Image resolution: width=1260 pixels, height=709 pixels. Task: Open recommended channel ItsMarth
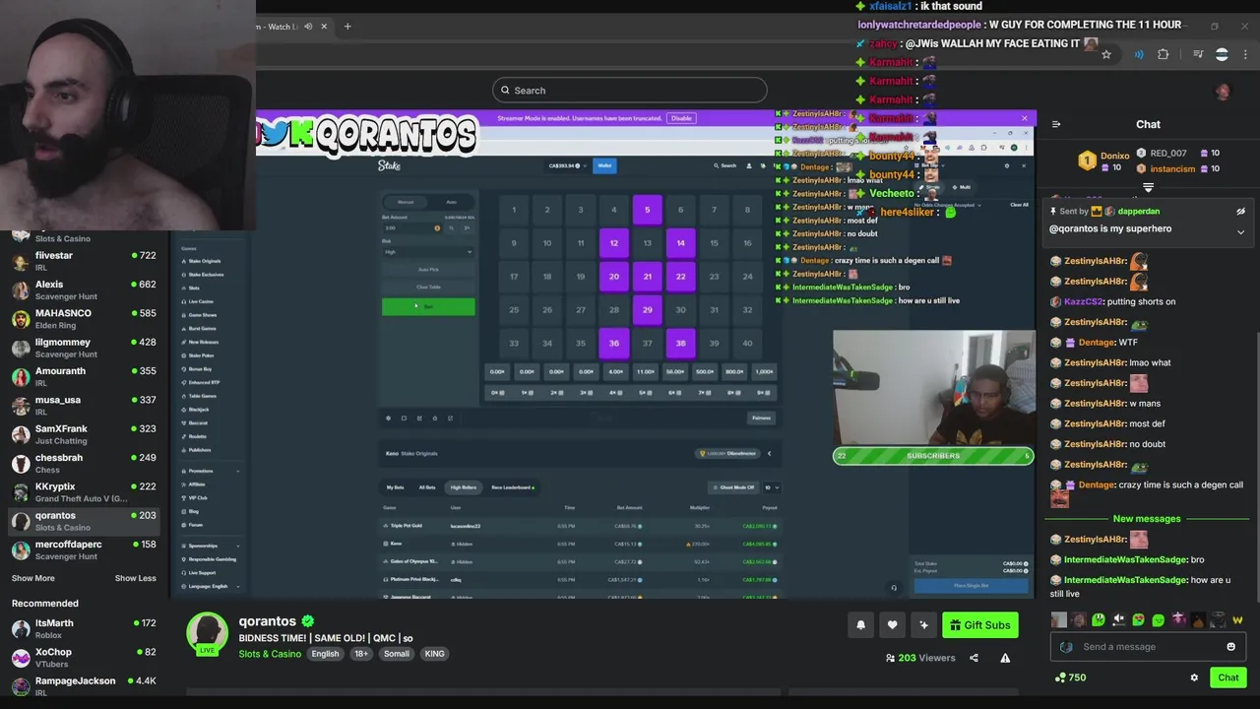click(x=86, y=628)
